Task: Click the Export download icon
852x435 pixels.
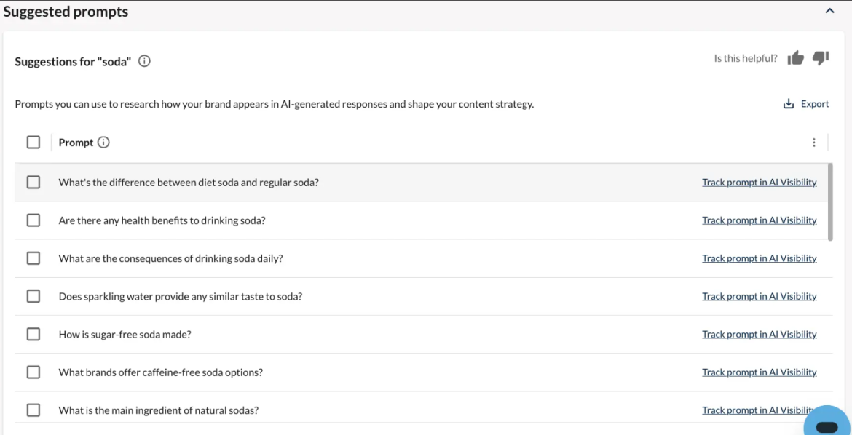Action: tap(789, 104)
